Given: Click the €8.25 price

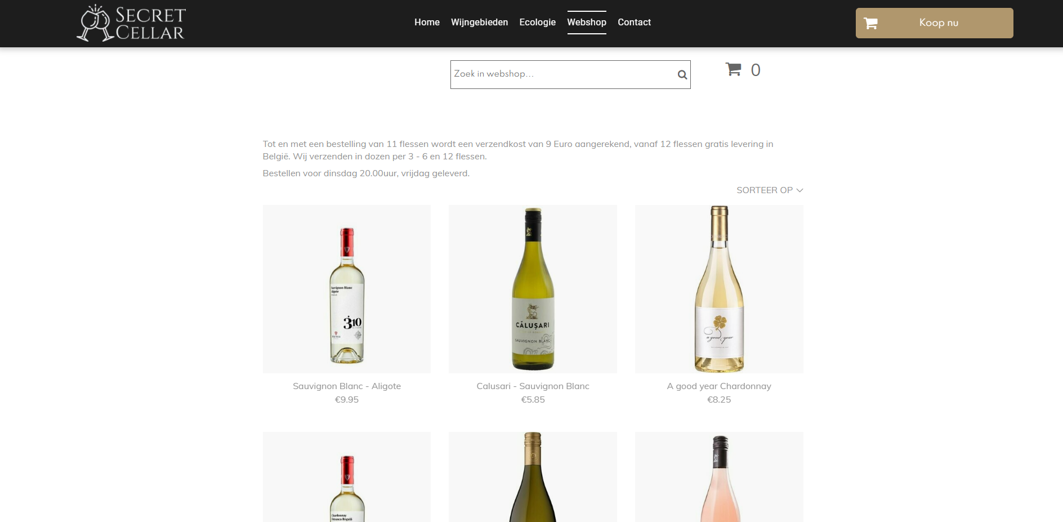Looking at the screenshot, I should coord(719,400).
